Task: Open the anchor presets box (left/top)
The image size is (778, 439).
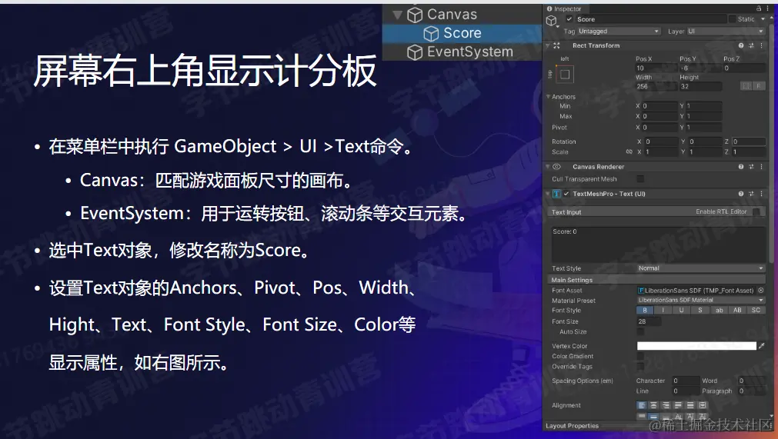Action: tap(565, 75)
